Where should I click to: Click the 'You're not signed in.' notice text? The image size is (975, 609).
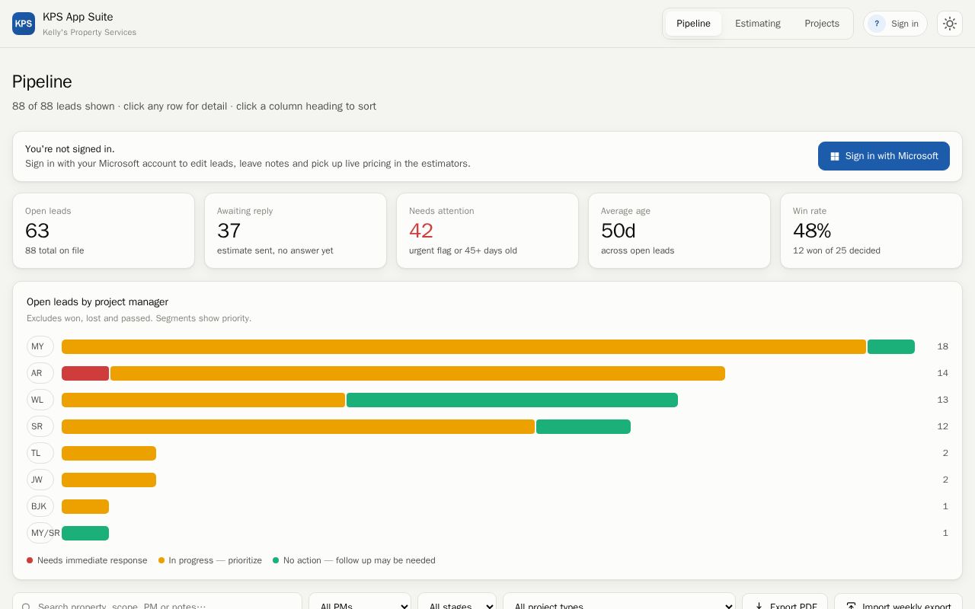tap(70, 149)
